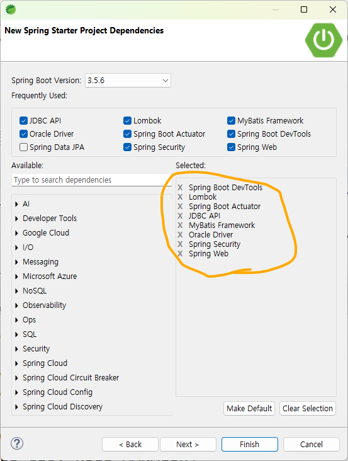Expand the Security category
The height and width of the screenshot is (461, 348).
pyautogui.click(x=17, y=349)
